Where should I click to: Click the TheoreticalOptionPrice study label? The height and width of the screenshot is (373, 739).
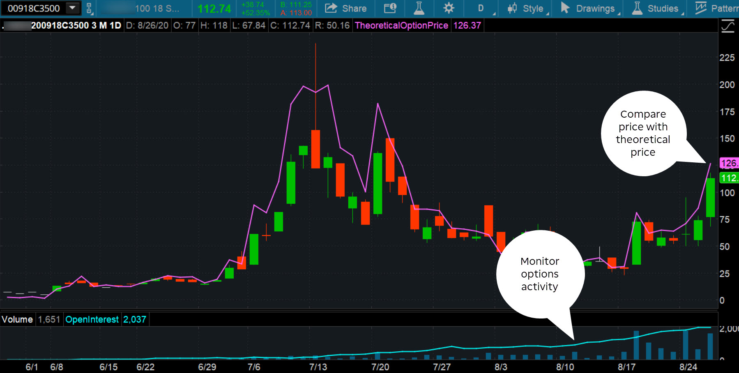tap(401, 25)
